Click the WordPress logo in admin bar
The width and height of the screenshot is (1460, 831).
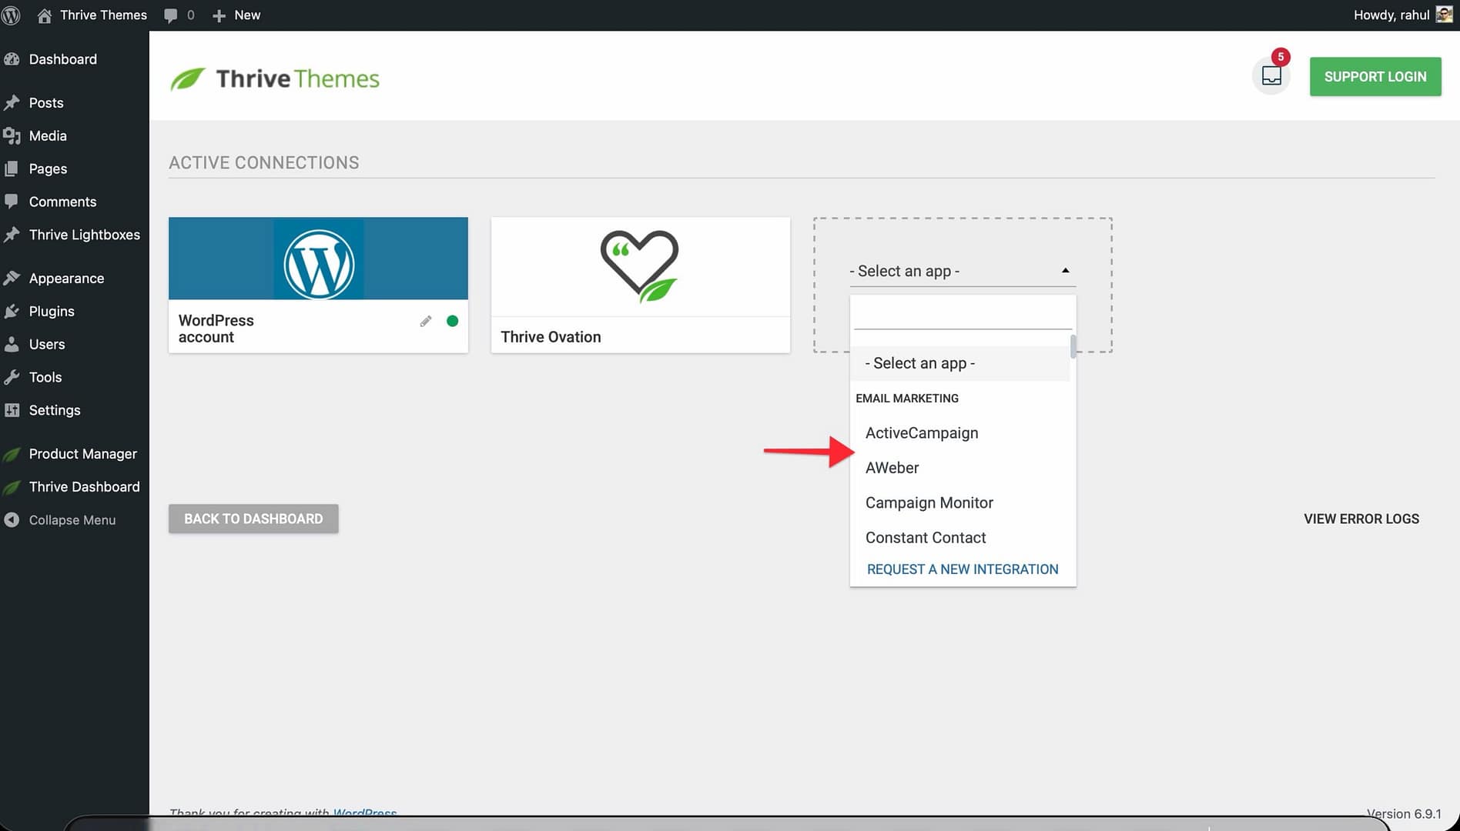coord(12,15)
